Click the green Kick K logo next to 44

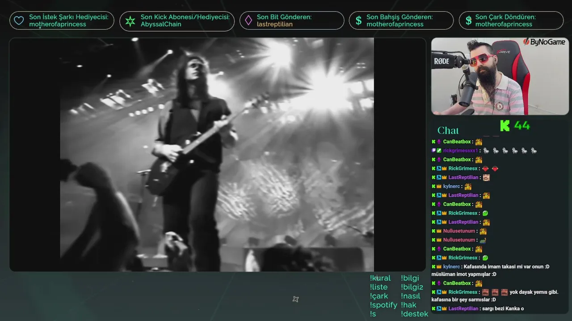(x=505, y=126)
